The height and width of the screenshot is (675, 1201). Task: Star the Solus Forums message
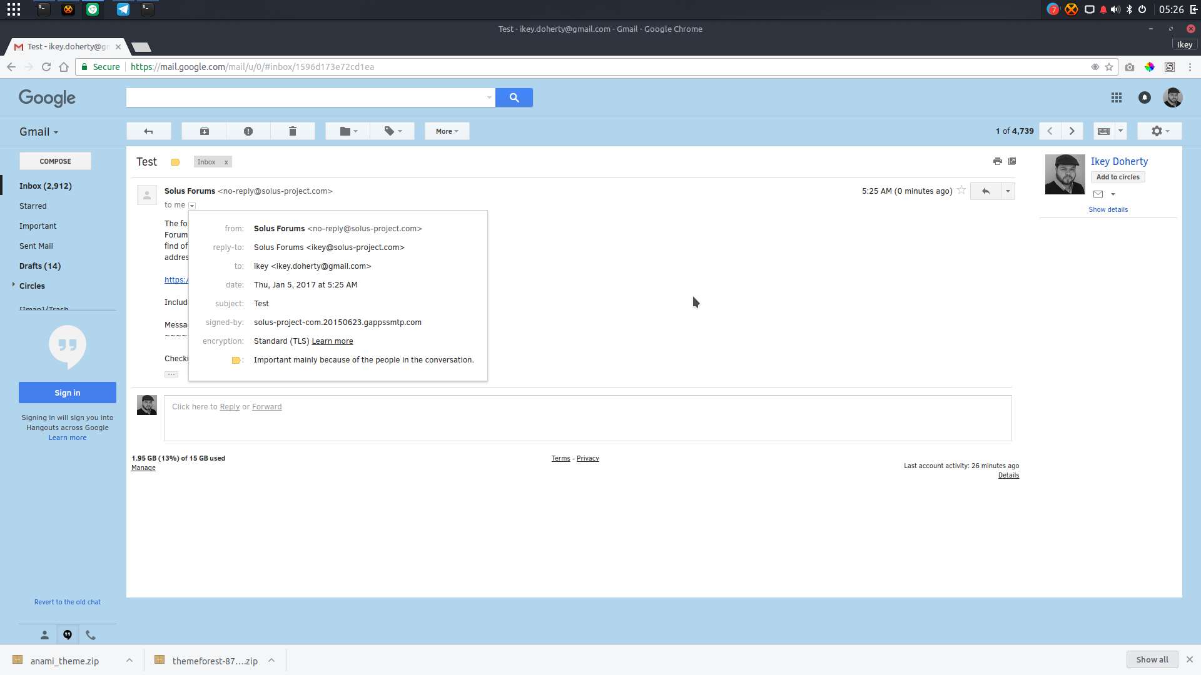(x=961, y=190)
